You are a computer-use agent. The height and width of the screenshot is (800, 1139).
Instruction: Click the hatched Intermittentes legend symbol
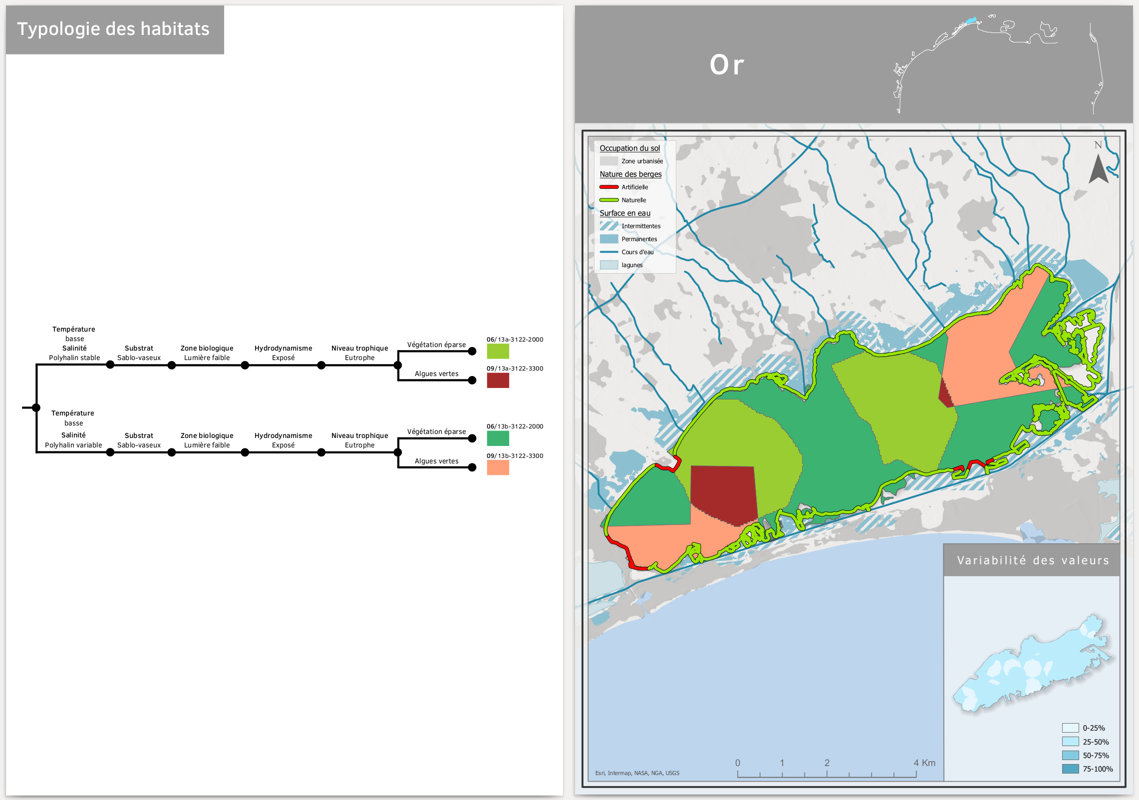coord(609,226)
